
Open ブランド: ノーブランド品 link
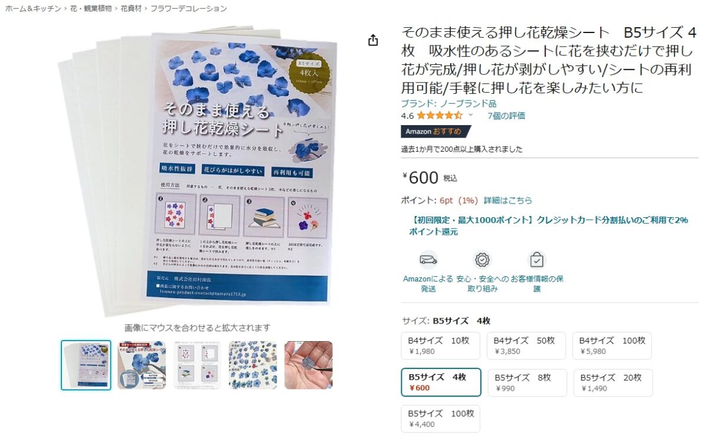click(448, 104)
